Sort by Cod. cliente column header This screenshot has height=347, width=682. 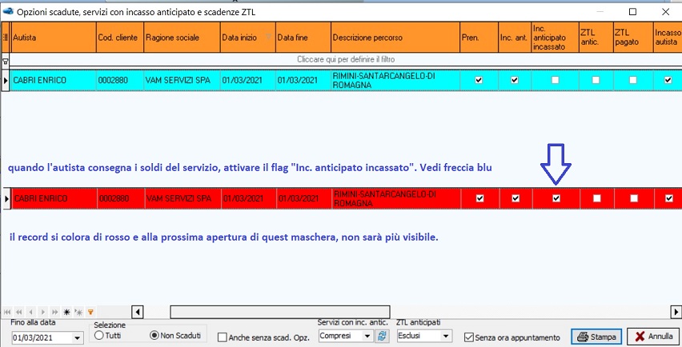[x=120, y=38]
